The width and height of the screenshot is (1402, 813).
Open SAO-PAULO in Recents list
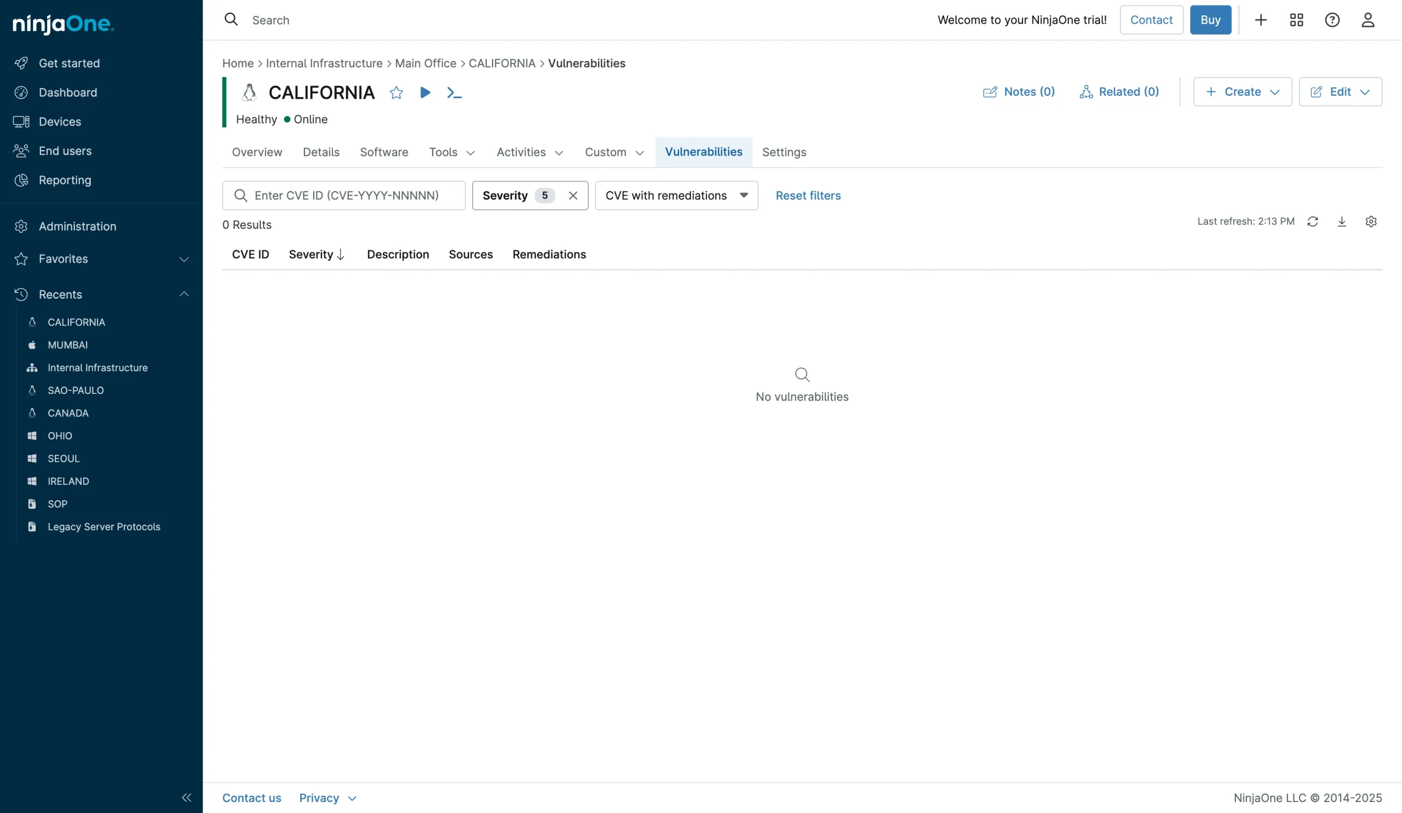click(x=76, y=391)
